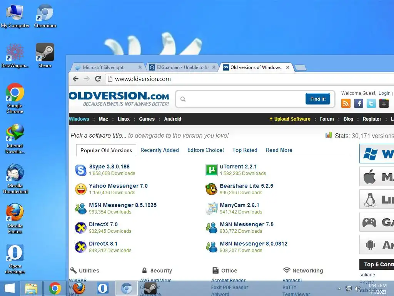Click the Upload Software link
Screen dimensions: 394x296
tap(290, 119)
